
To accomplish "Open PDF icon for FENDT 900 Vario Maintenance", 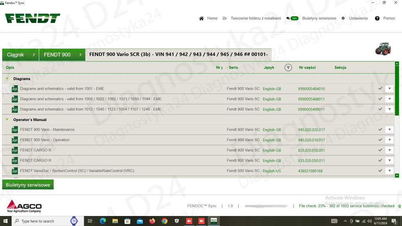I will [x=14, y=130].
